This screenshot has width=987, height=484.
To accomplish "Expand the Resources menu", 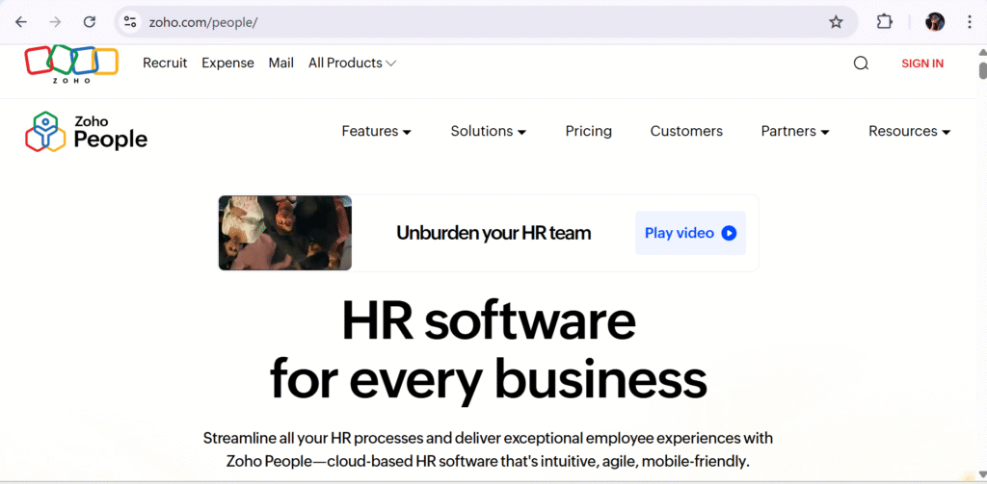I will click(x=909, y=131).
